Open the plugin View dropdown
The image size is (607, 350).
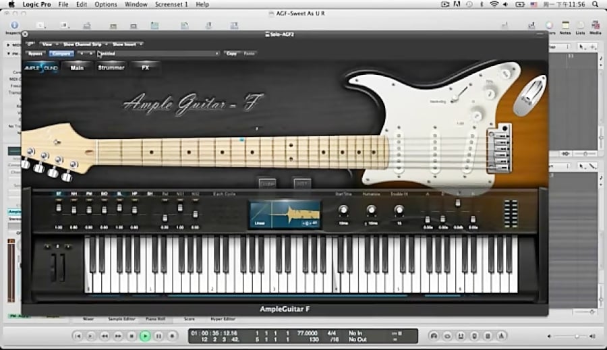[x=50, y=44]
